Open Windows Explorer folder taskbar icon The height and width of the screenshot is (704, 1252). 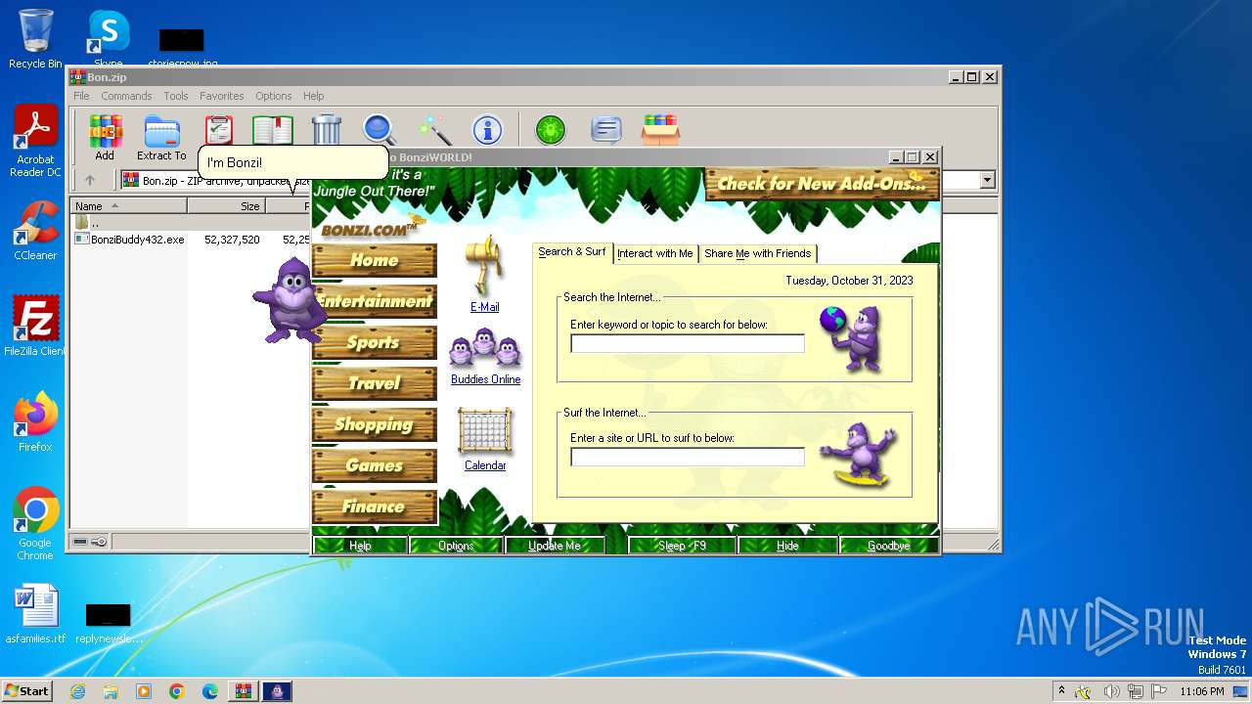click(111, 691)
